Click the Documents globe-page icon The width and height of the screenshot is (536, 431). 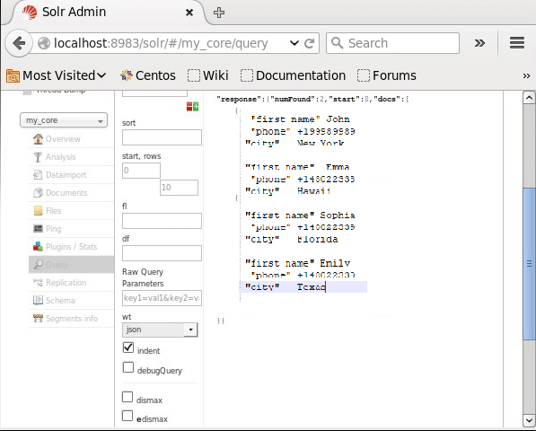[38, 193]
